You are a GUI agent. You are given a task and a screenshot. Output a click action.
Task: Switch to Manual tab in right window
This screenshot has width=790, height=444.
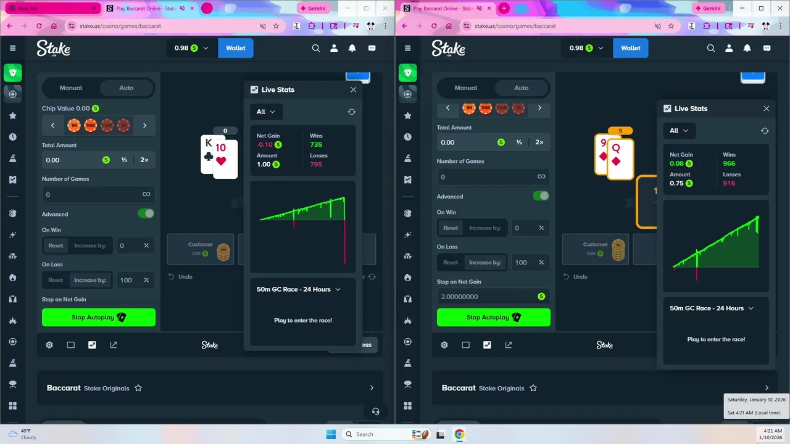point(466,88)
